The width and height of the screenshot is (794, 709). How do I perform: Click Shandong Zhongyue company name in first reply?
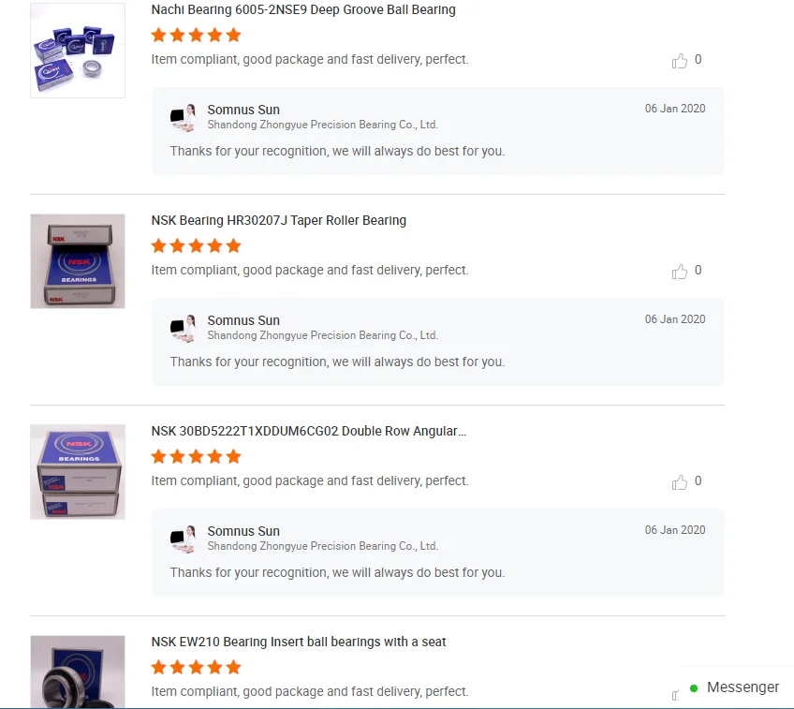(322, 125)
